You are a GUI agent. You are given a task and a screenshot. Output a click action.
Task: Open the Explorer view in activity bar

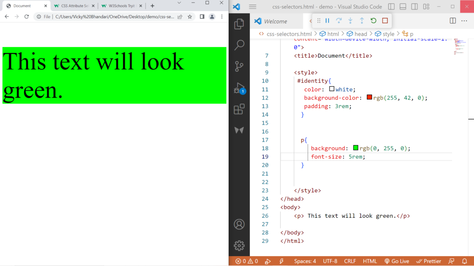tap(239, 24)
